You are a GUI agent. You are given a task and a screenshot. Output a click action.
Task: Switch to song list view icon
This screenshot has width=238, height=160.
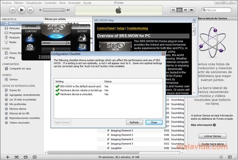click(x=173, y=10)
